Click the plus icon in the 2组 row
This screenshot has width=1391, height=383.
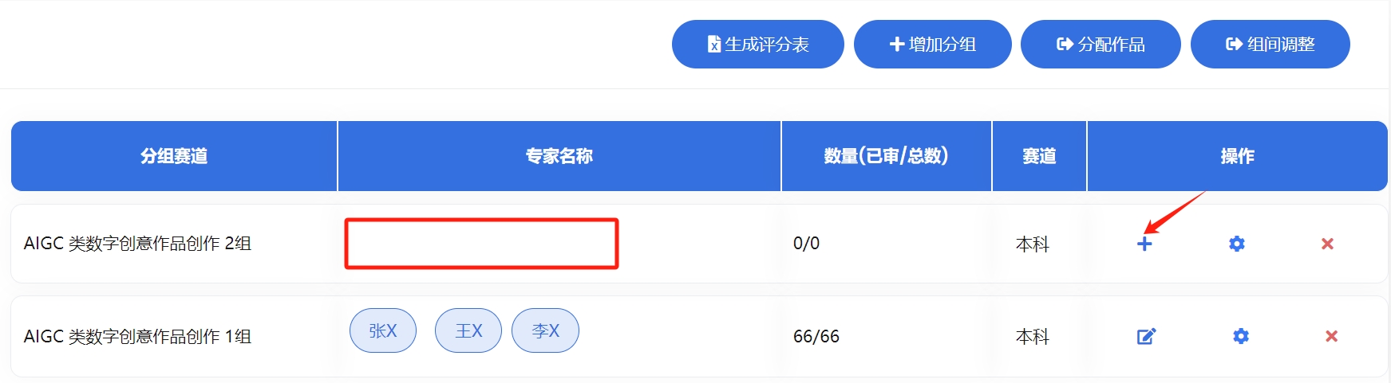[1144, 244]
